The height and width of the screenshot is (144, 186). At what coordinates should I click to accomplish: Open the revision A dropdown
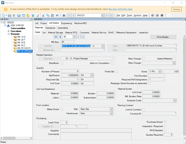[x=103, y=46]
